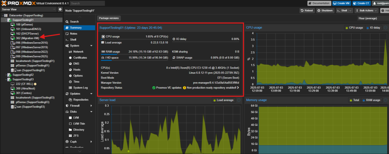
Task: Collapse the SupportTesting01 node tree
Action: [6, 20]
